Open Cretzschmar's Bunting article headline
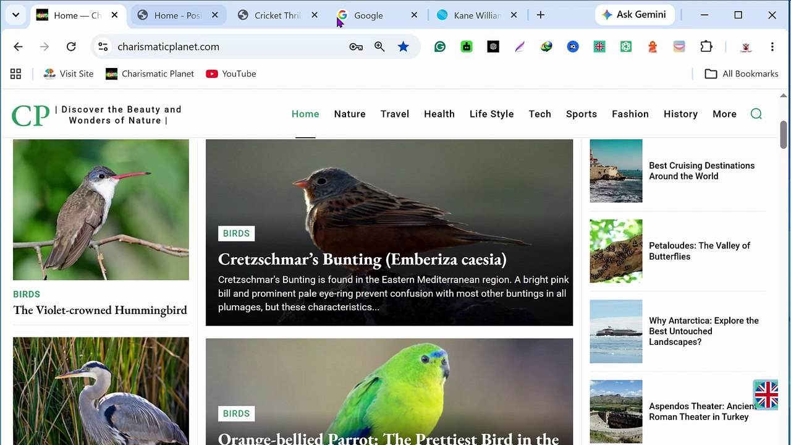 pyautogui.click(x=362, y=259)
